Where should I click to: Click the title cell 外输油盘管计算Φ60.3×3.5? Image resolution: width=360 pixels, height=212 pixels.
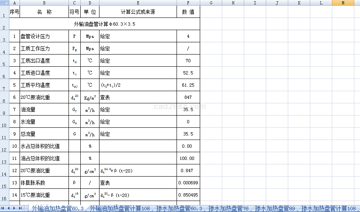tap(104, 24)
